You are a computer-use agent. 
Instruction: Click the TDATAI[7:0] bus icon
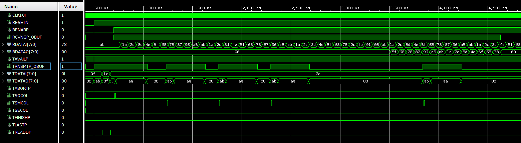point(9,74)
